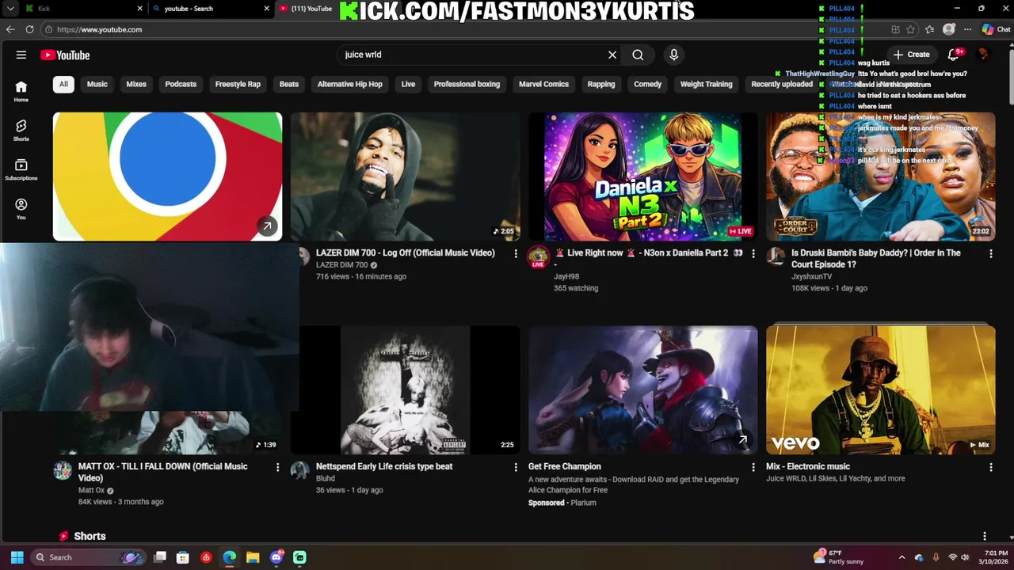
Task: Reload the page with refresh icon
Action: click(x=29, y=29)
